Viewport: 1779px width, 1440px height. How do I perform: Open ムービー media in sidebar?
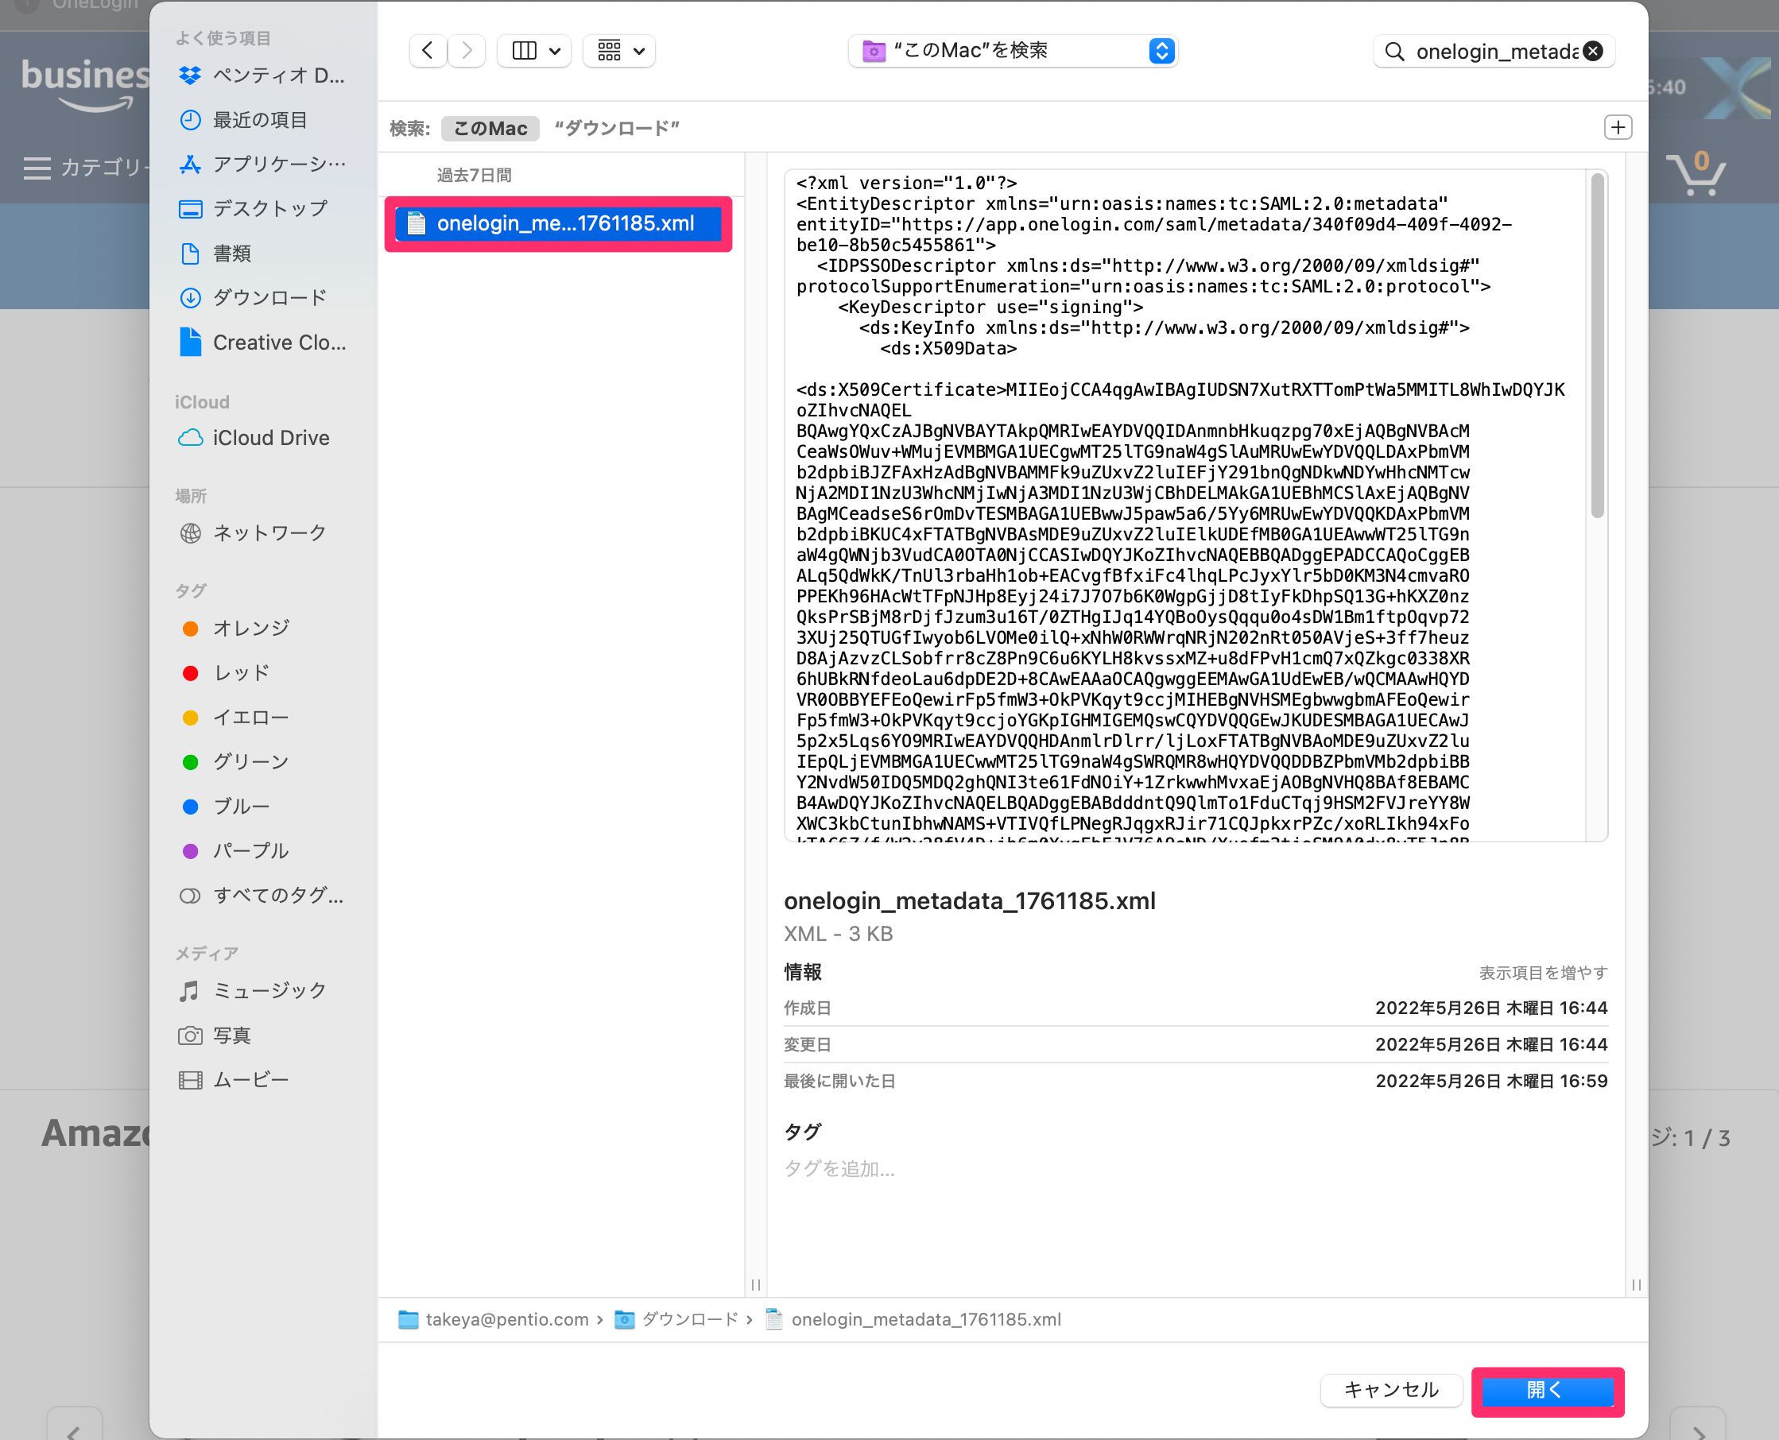pyautogui.click(x=234, y=1080)
